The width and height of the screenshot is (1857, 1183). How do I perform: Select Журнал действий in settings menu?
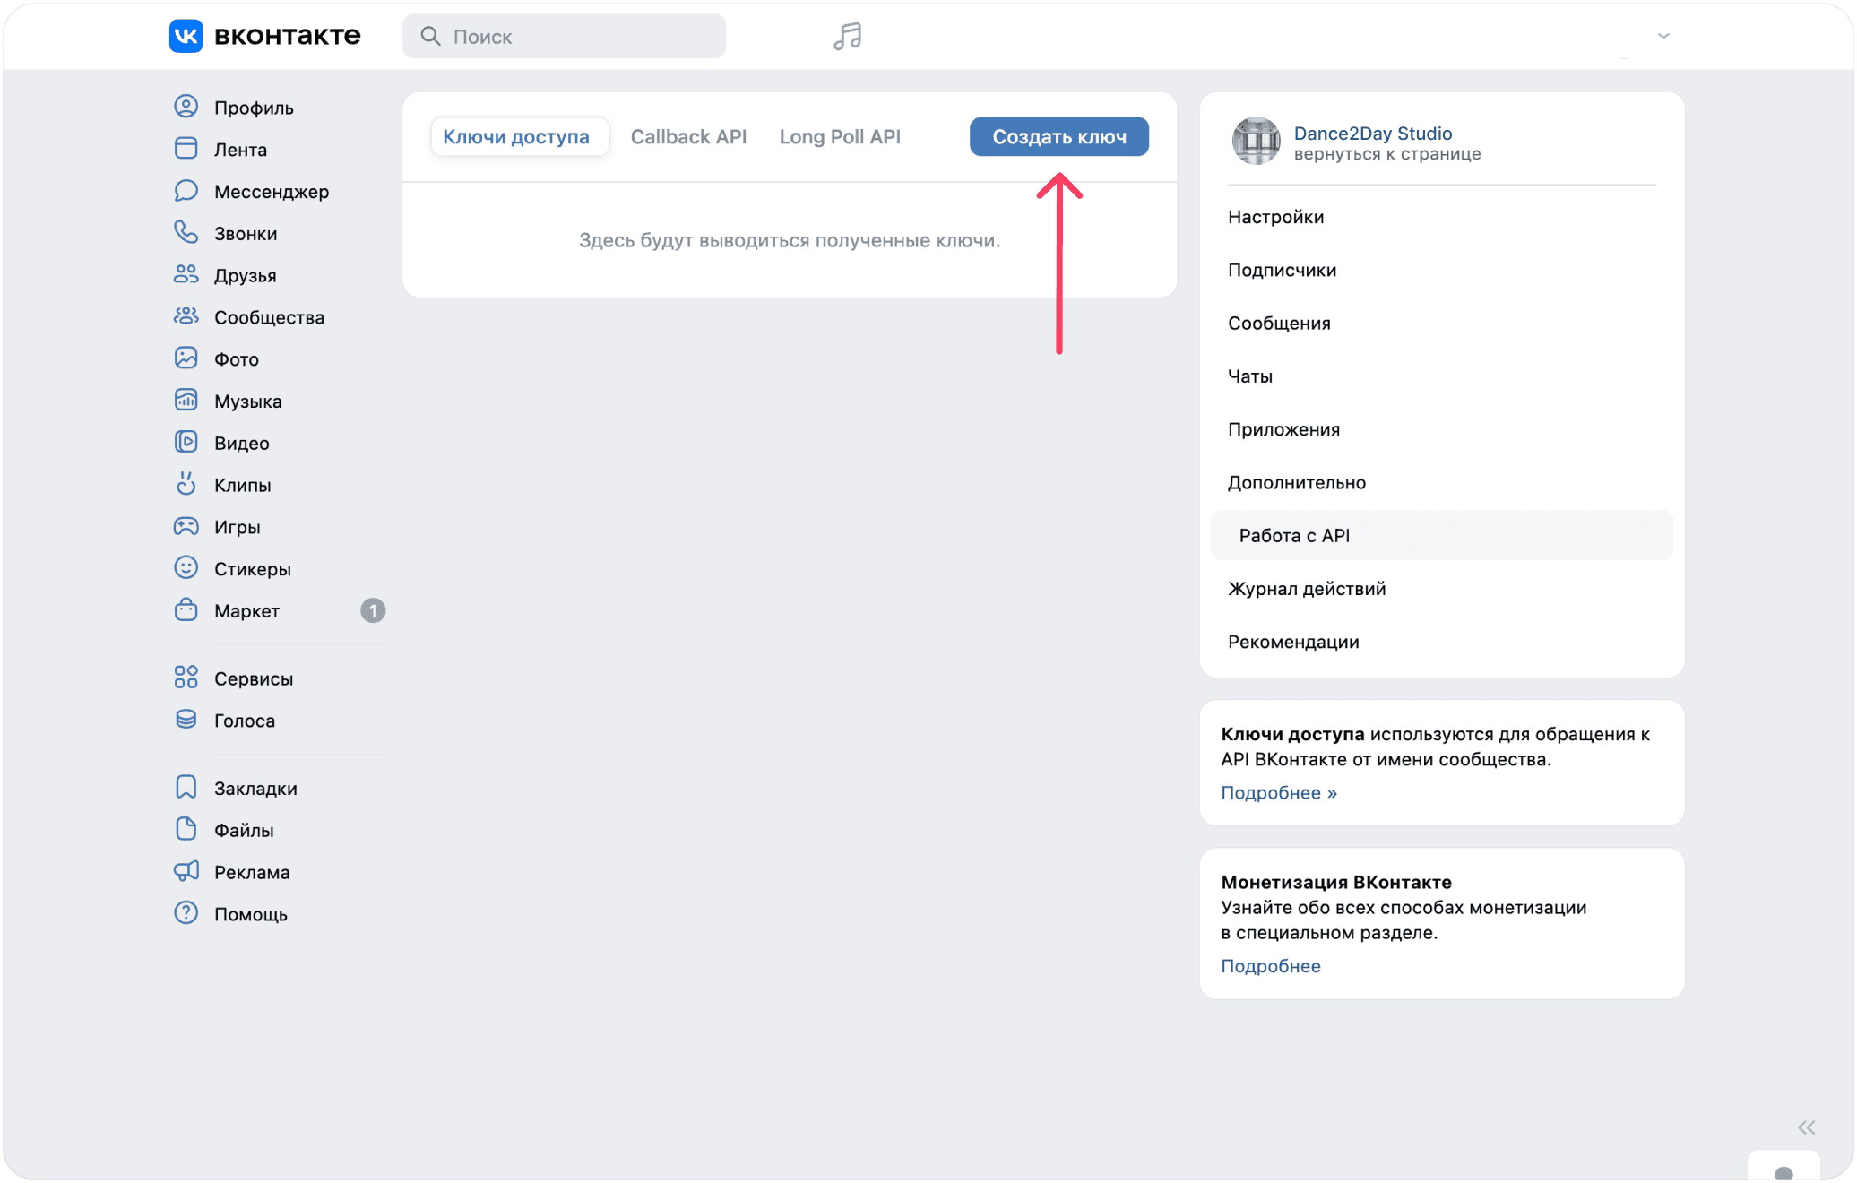[1307, 589]
